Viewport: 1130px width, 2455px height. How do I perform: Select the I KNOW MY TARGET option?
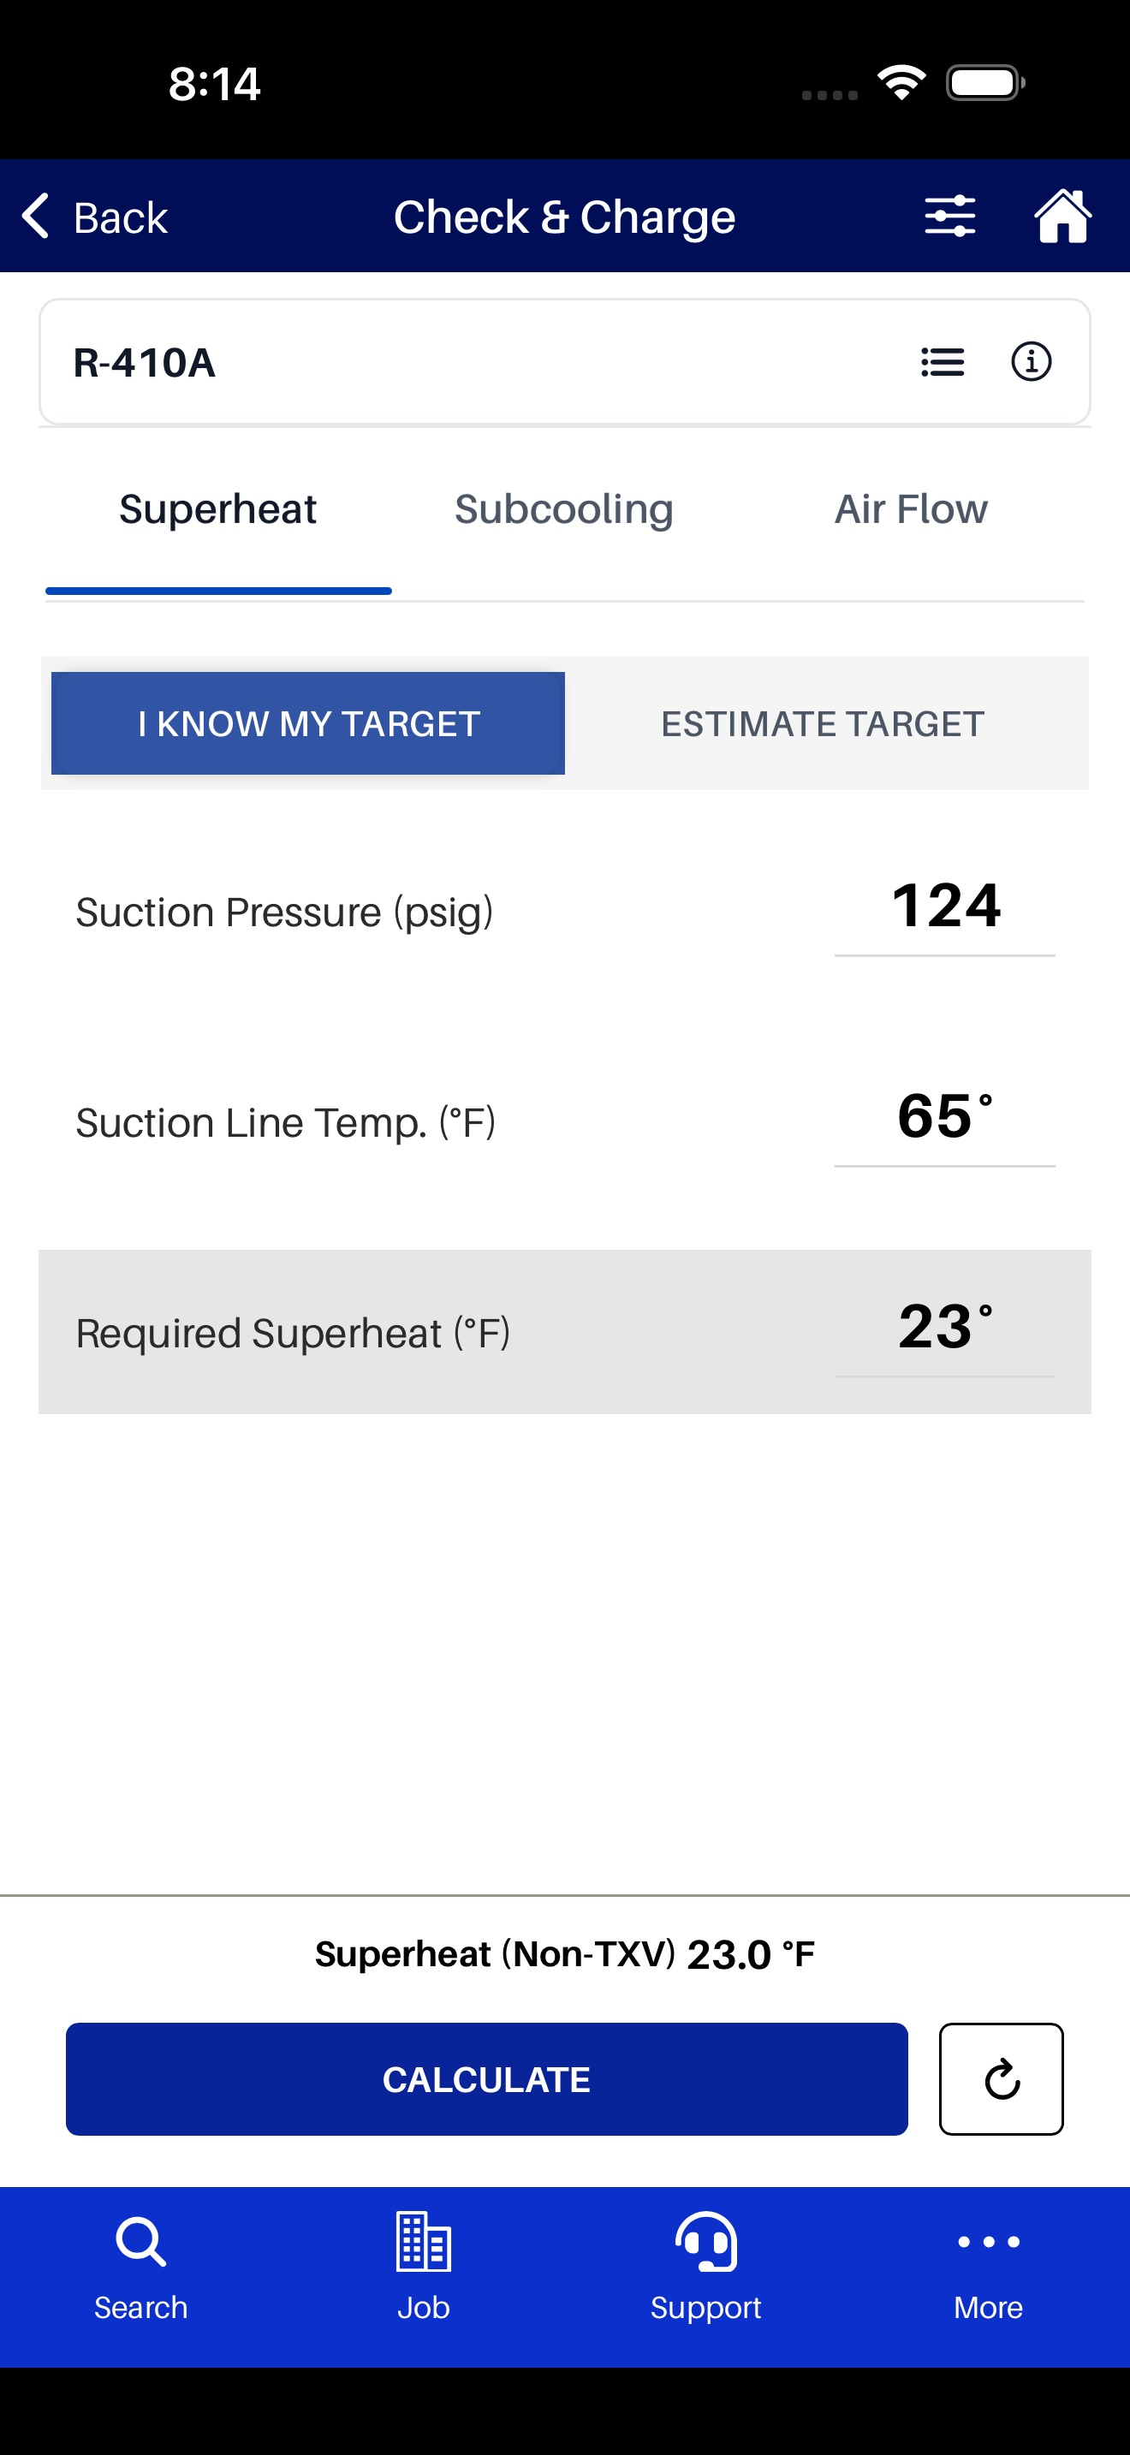pyautogui.click(x=307, y=723)
